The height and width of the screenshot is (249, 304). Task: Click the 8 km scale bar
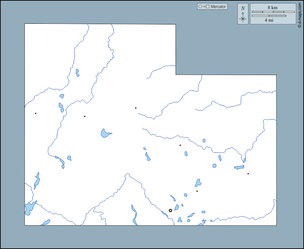(x=273, y=12)
